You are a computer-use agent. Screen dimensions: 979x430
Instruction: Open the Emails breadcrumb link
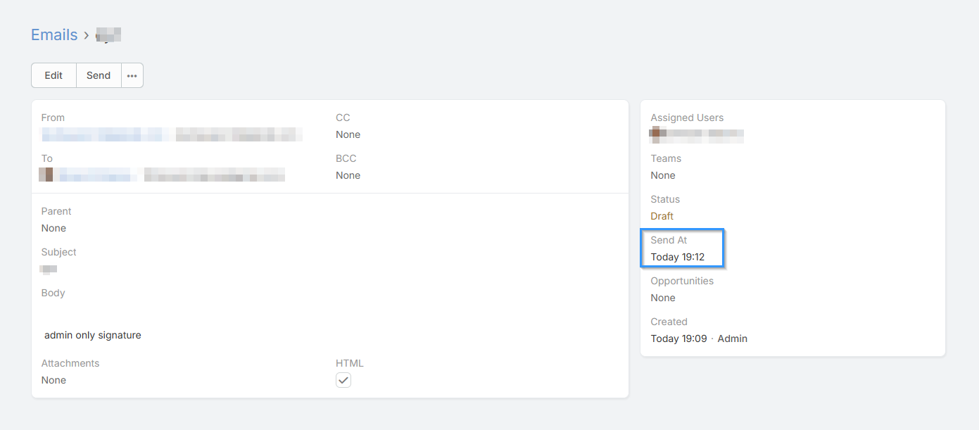tap(54, 35)
